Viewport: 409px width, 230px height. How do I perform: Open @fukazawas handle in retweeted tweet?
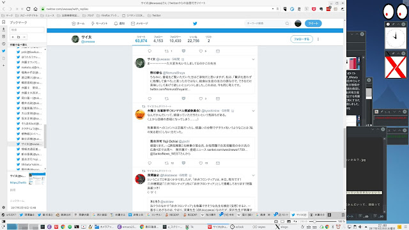tap(169, 175)
